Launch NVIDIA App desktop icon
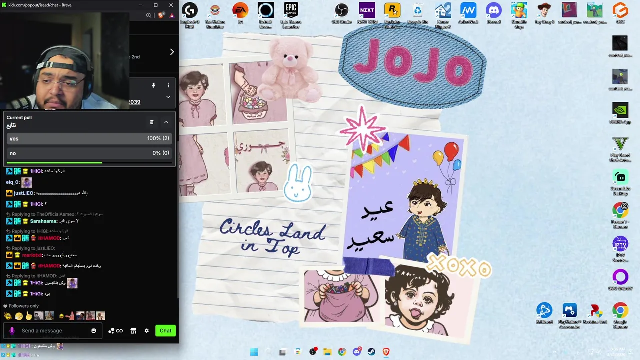Screen dimensions: 640x360 (620, 113)
